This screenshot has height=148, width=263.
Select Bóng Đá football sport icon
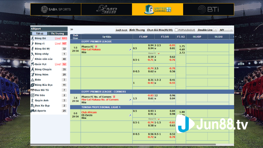click(x=32, y=38)
